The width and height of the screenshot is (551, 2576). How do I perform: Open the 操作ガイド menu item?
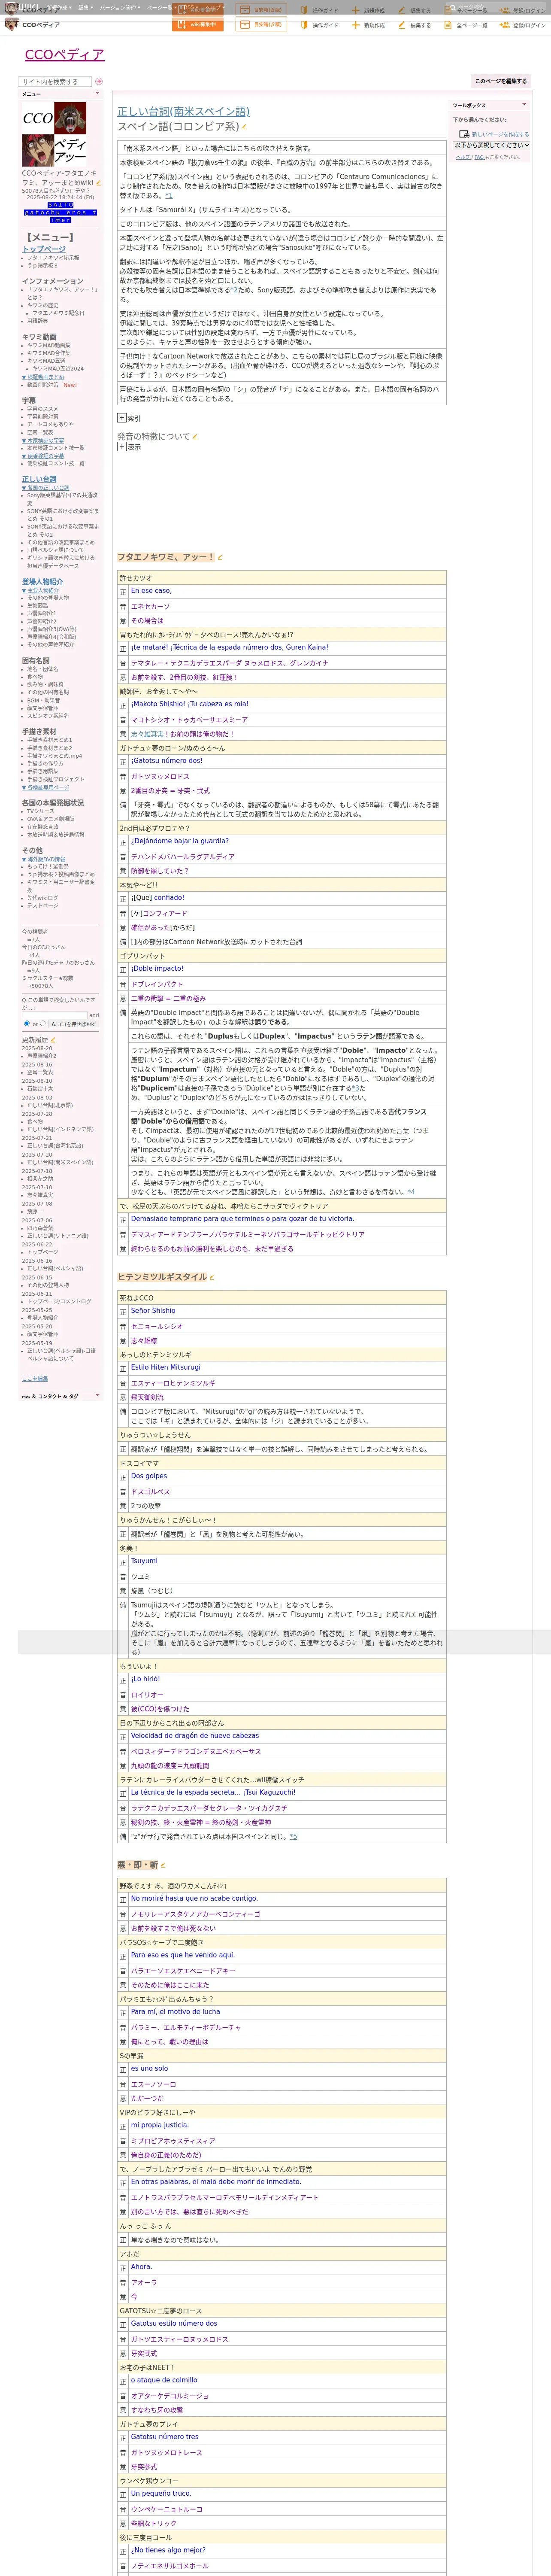319,25
